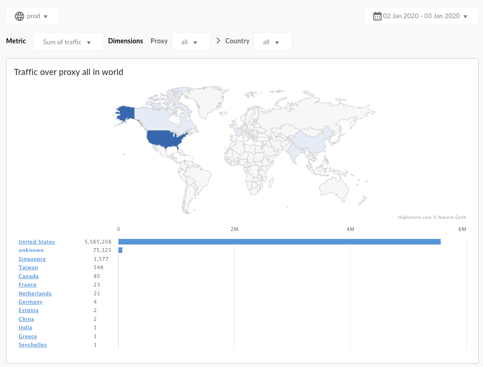Open the Canada link
Screen dimensions: 483x367
(28, 276)
